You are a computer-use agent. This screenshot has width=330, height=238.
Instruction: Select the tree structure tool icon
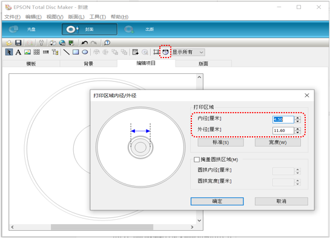coord(55,52)
